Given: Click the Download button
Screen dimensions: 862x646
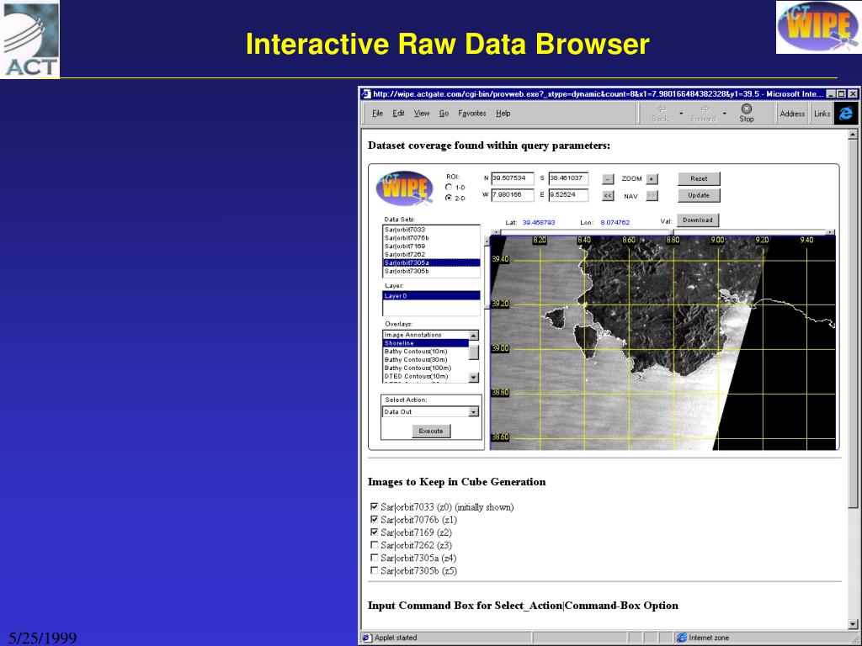Looking at the screenshot, I should click(x=698, y=220).
